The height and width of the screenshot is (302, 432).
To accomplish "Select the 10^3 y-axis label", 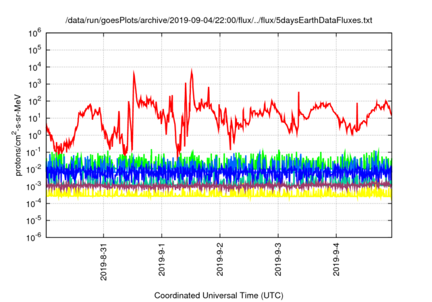I will [x=34, y=85].
